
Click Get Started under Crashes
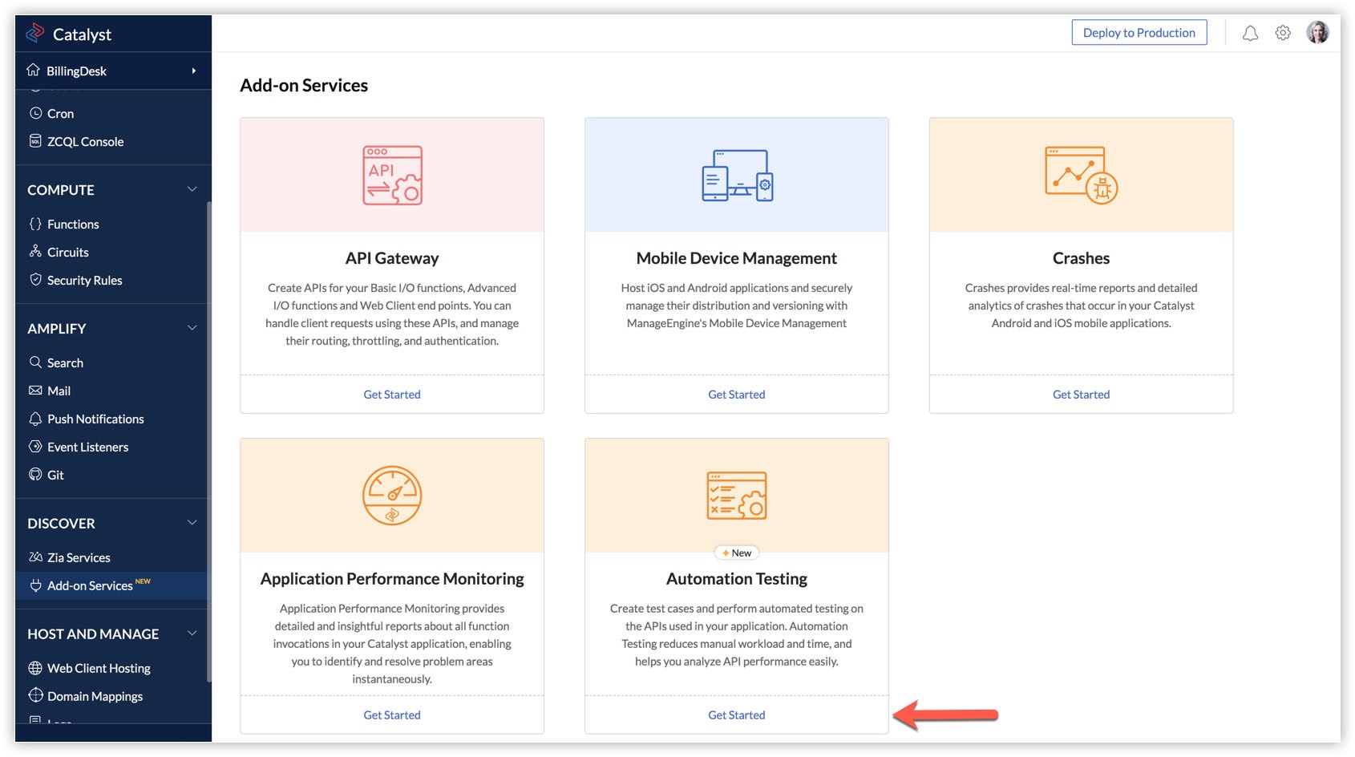click(x=1081, y=395)
